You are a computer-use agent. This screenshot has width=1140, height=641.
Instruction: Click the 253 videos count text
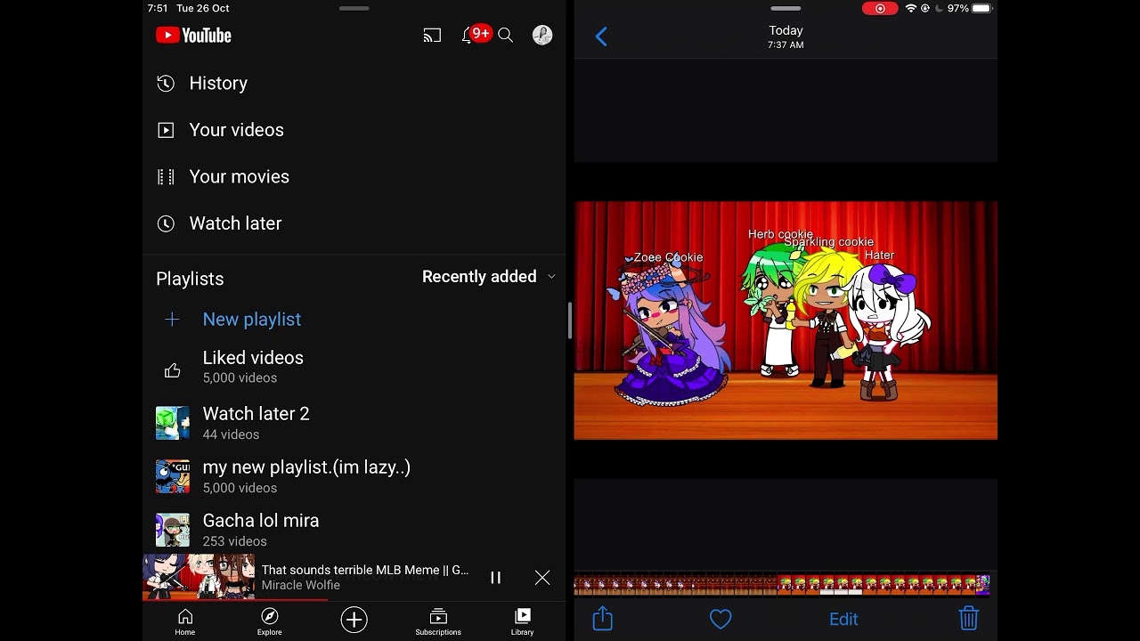234,541
